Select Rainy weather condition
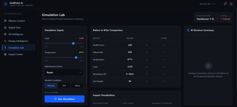 tap(77, 85)
